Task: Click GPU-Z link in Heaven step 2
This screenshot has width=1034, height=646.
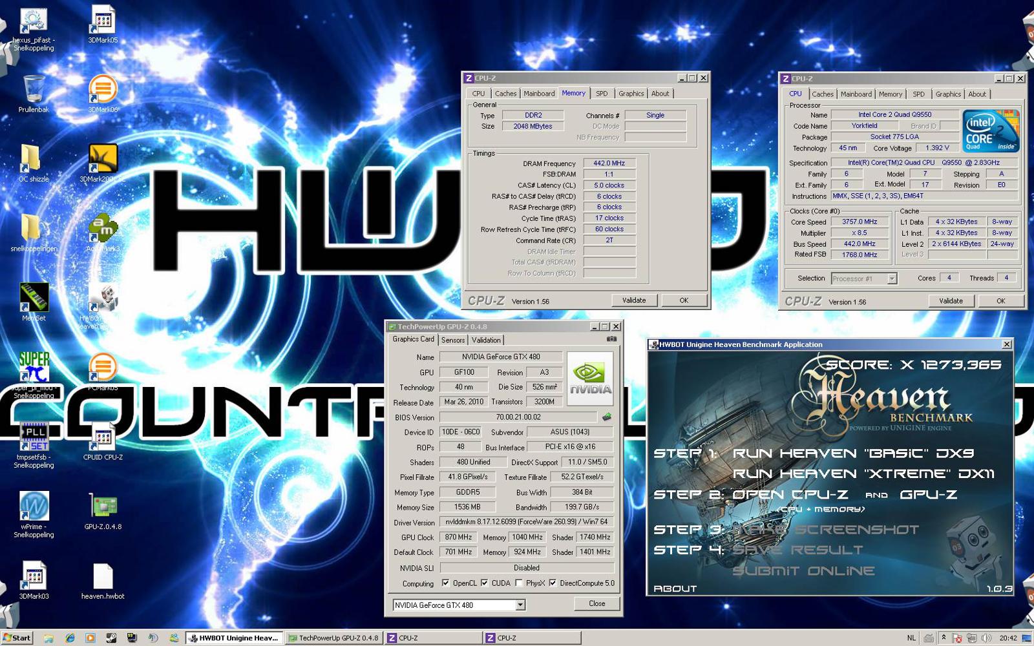Action: [929, 495]
